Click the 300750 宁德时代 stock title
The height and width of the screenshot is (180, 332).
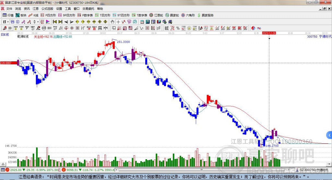click(x=319, y=36)
